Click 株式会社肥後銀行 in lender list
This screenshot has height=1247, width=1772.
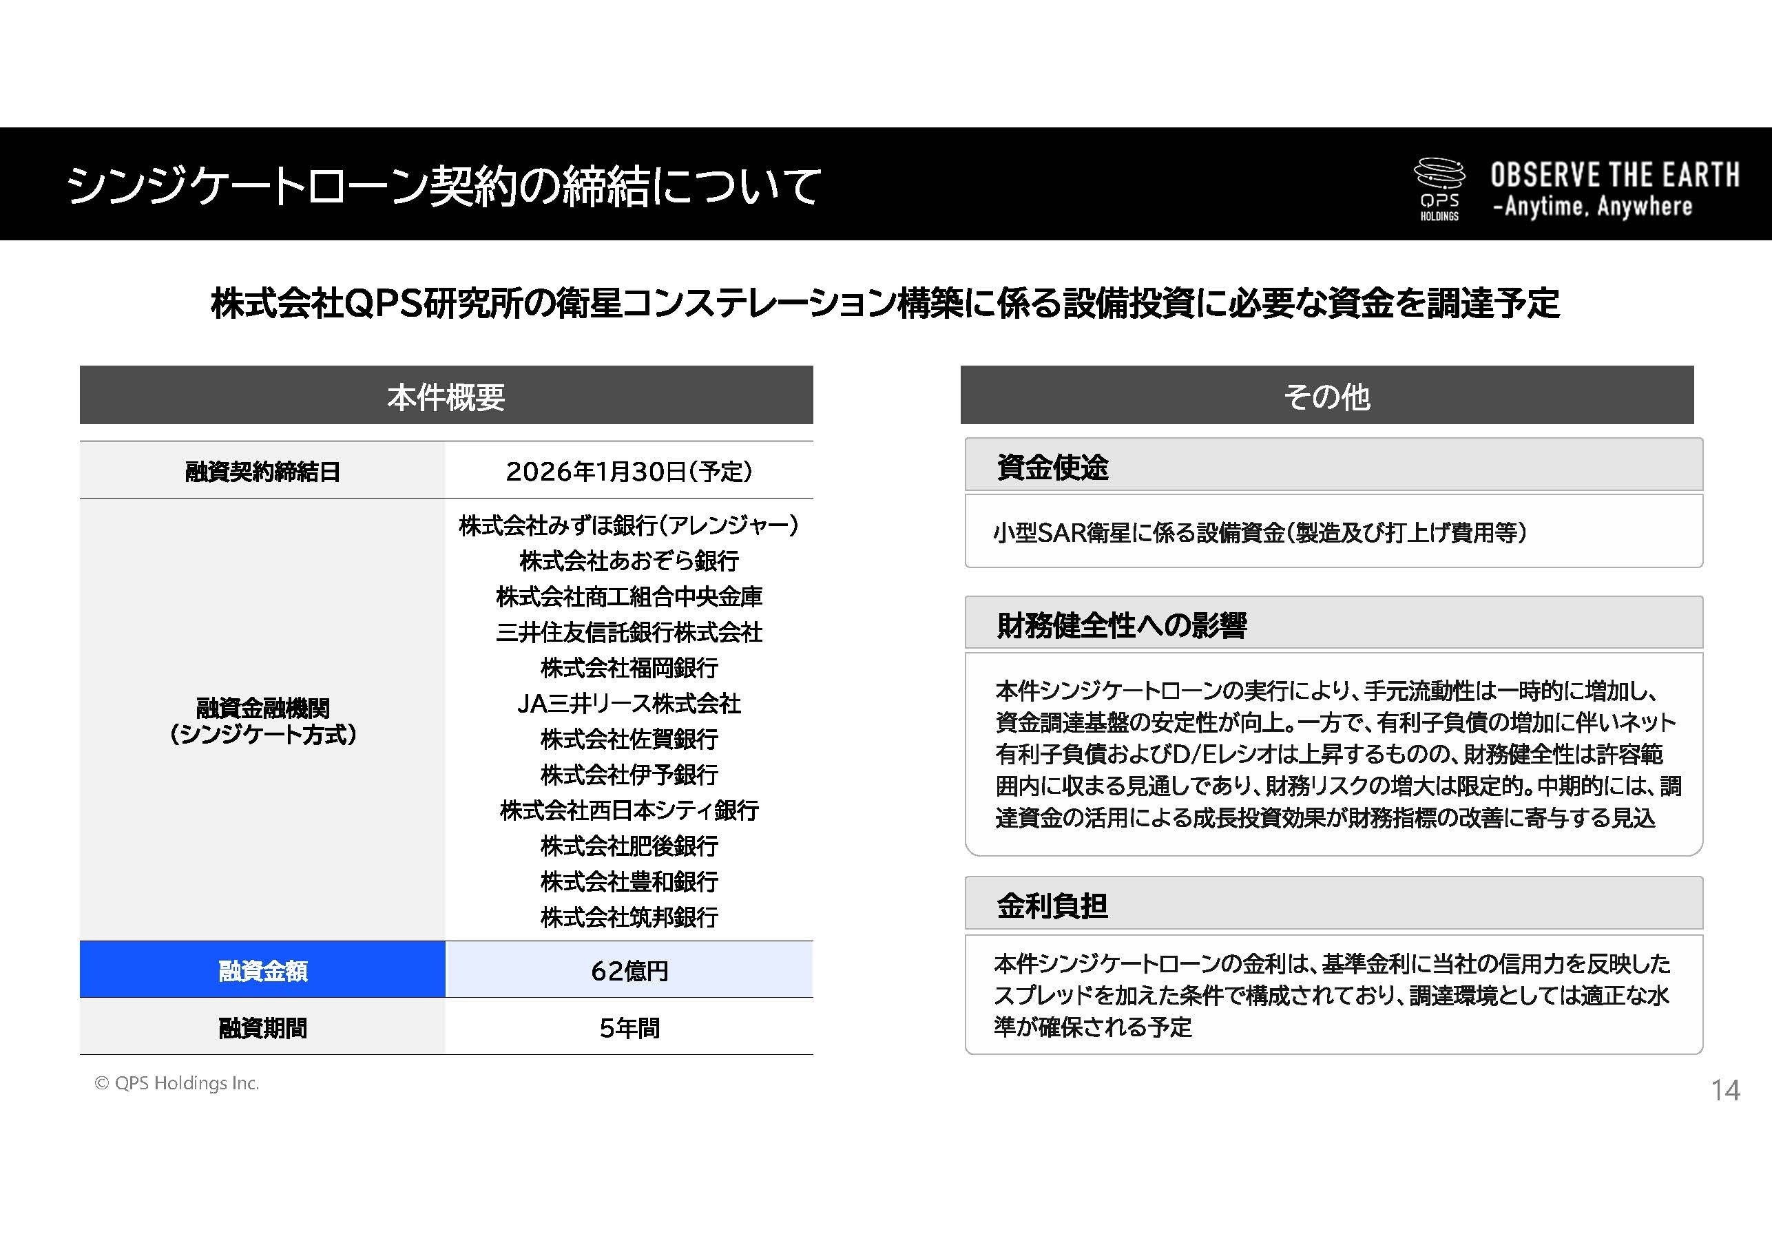629,846
